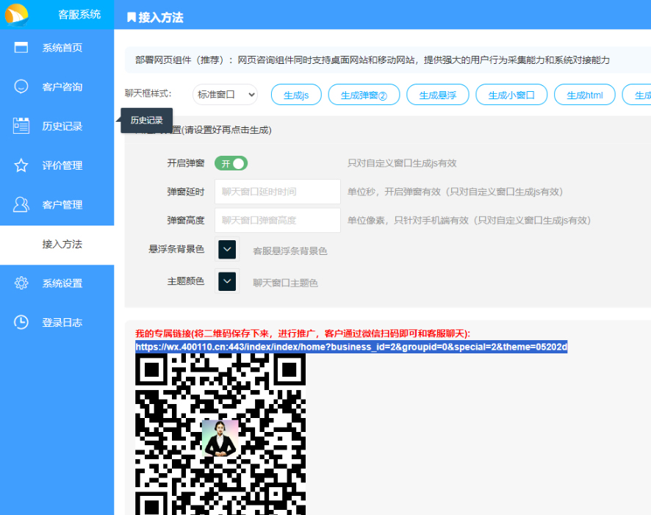Click the 系统设置 gear icon
Screen dimensions: 651x515
point(21,283)
